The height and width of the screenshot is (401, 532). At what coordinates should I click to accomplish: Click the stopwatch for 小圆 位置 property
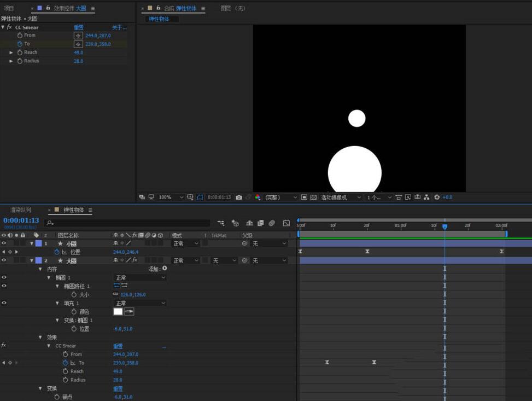pos(57,252)
